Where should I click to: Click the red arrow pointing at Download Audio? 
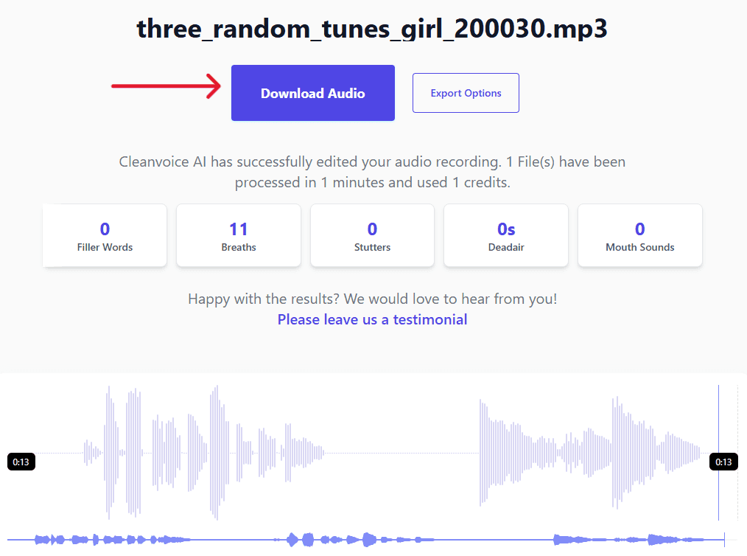coord(166,86)
